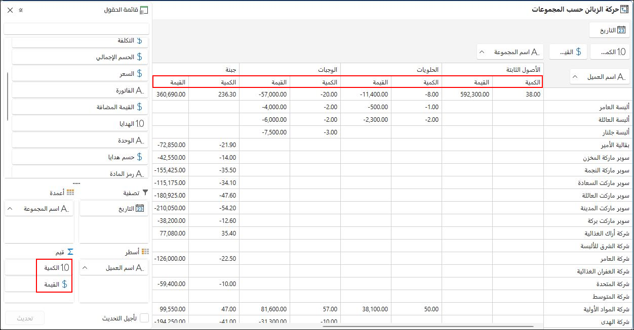The image size is (634, 330).
Task: Click the 360,690.00 cell
Action: (171, 95)
